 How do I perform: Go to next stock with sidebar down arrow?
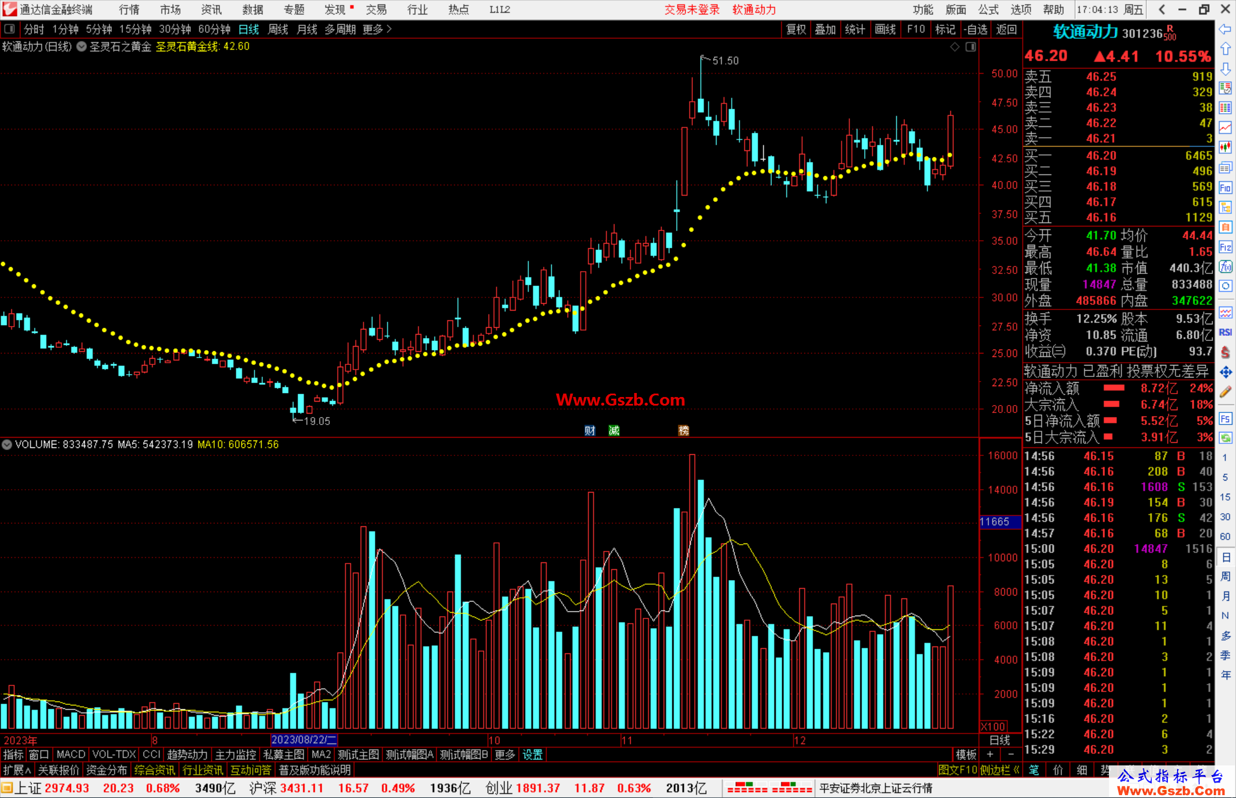1225,69
